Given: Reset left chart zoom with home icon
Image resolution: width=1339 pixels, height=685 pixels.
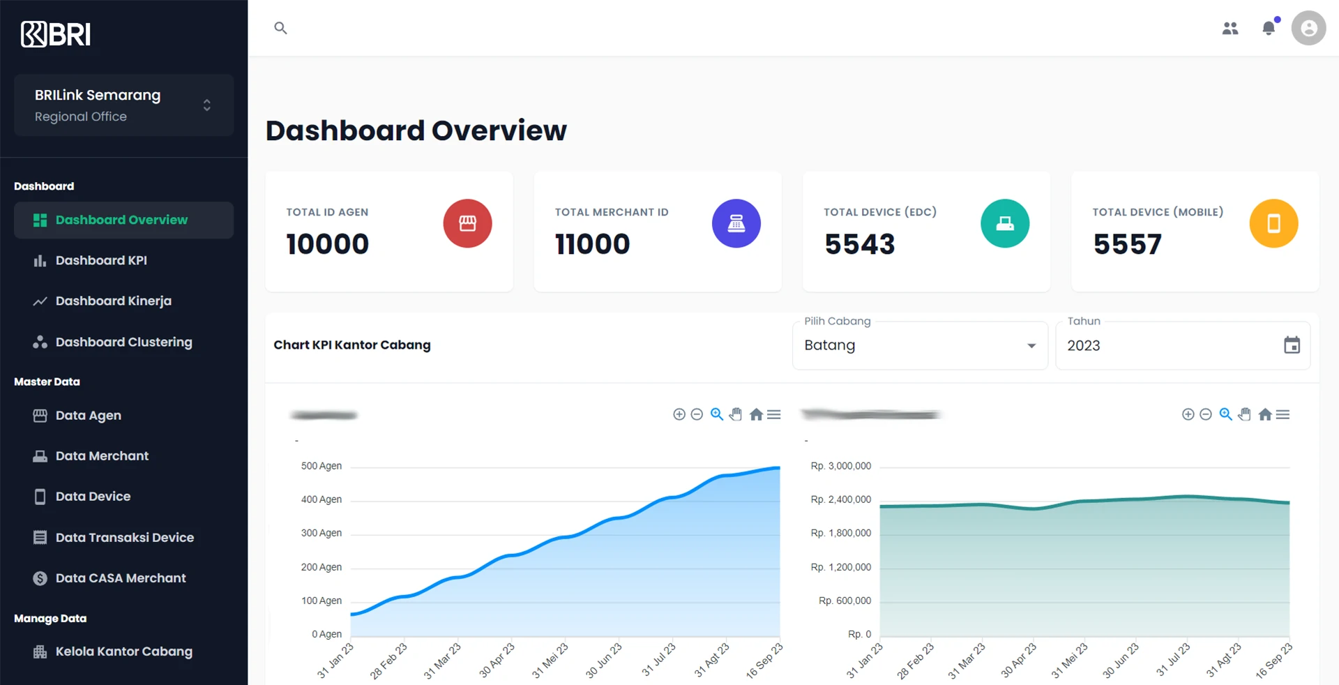Looking at the screenshot, I should click(756, 414).
